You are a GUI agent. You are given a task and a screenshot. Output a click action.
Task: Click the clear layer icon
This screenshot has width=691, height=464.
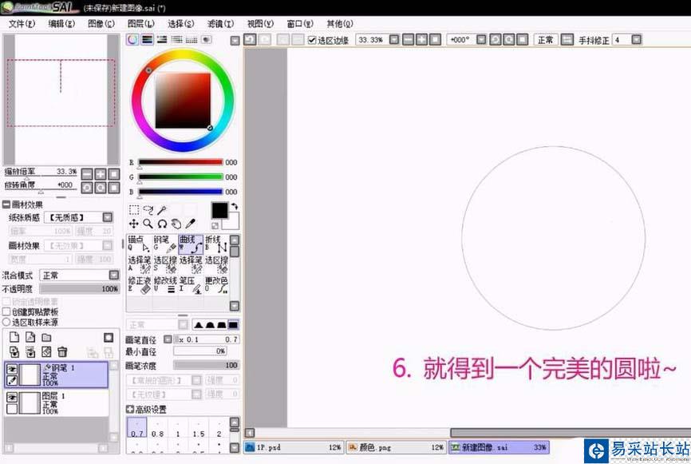pyautogui.click(x=46, y=352)
